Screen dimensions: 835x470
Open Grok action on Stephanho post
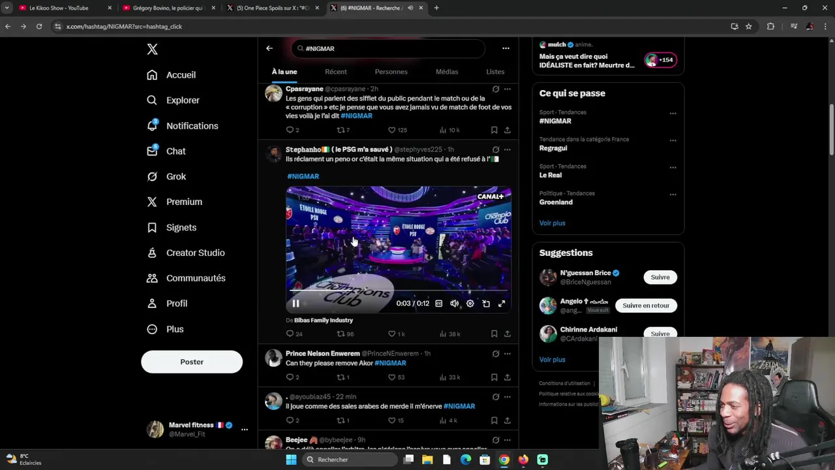point(496,149)
